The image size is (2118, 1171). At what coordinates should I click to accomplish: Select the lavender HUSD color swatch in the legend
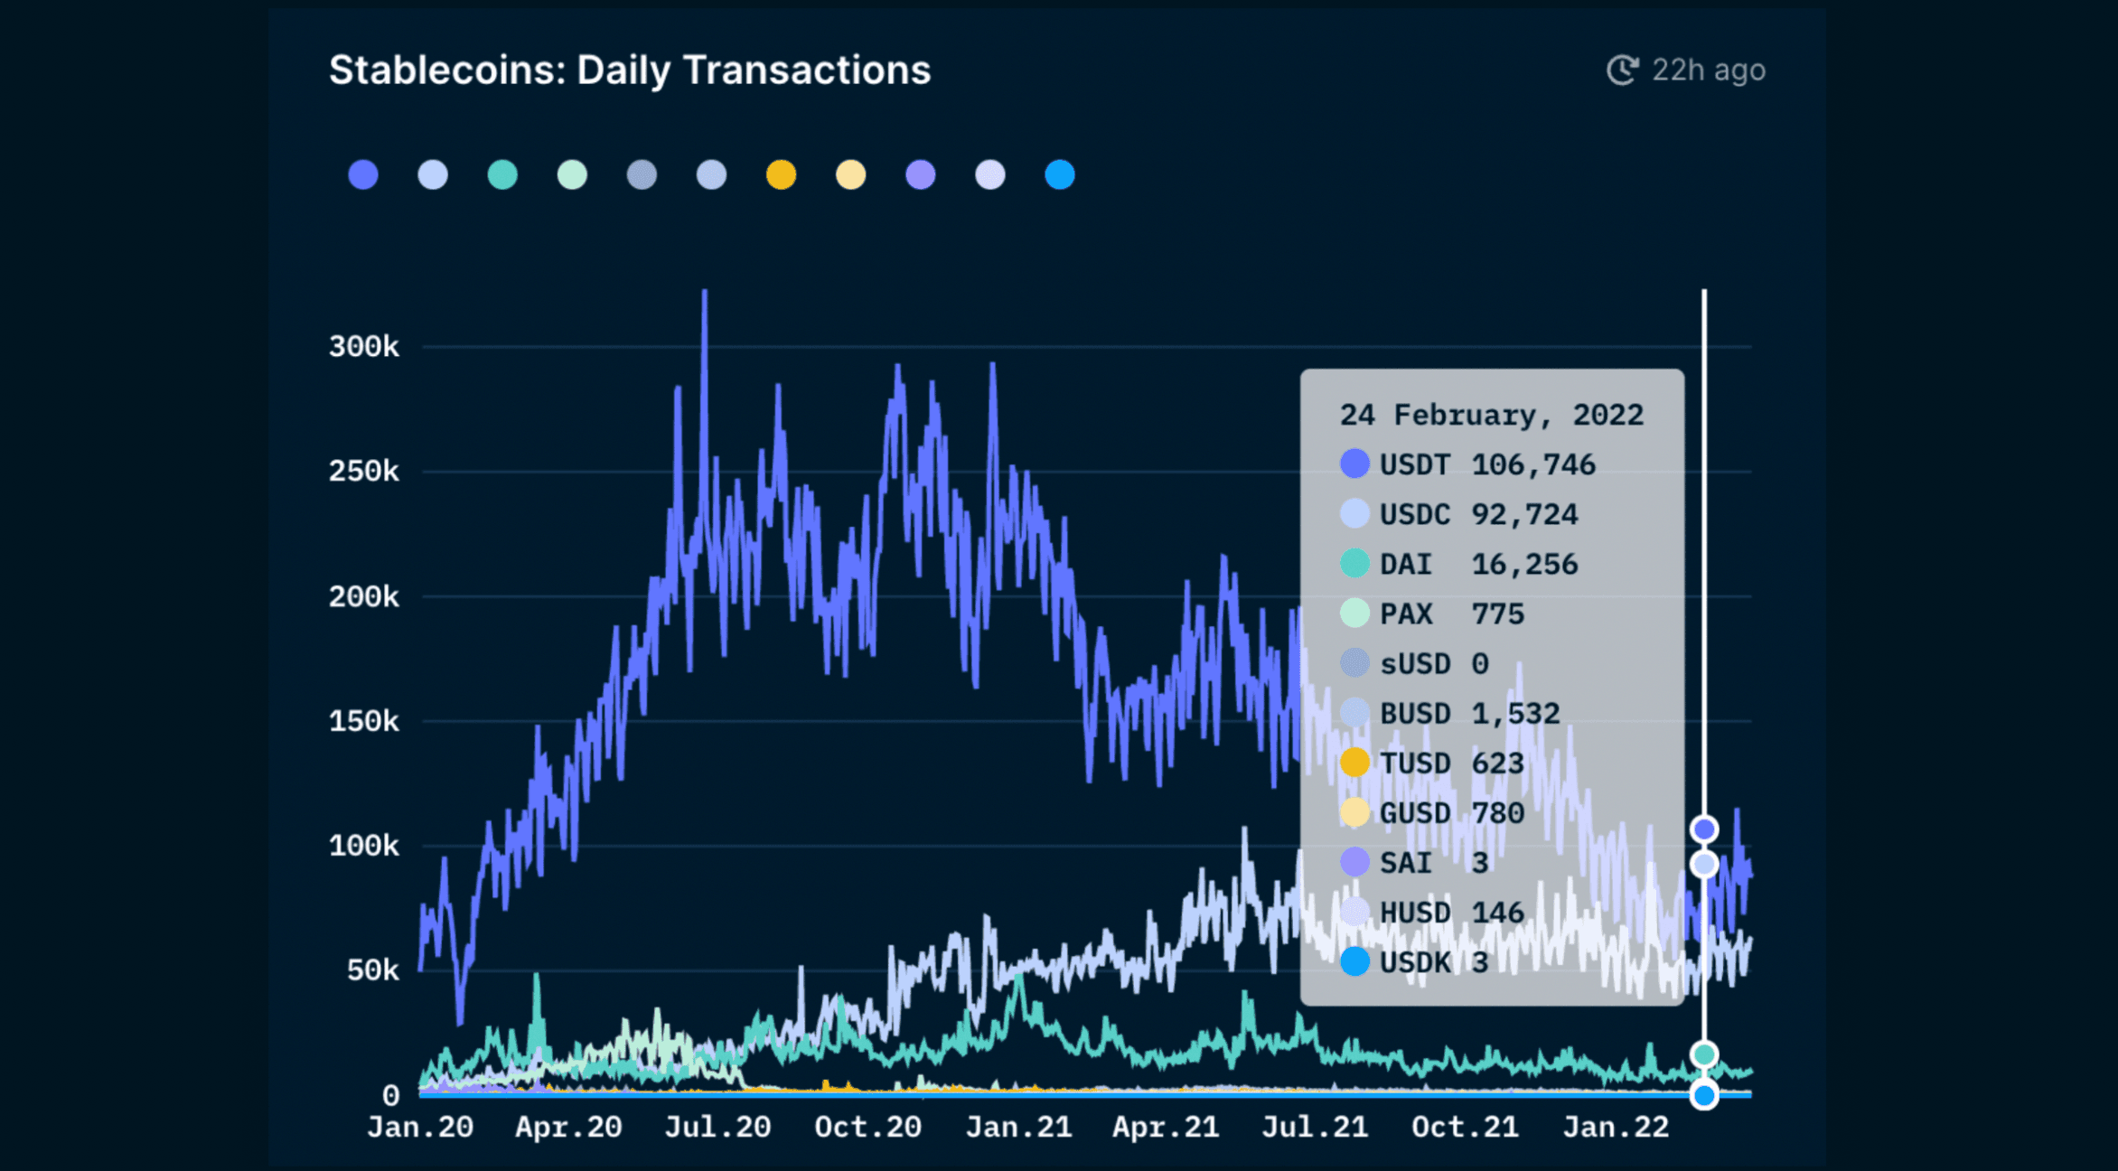pos(989,174)
